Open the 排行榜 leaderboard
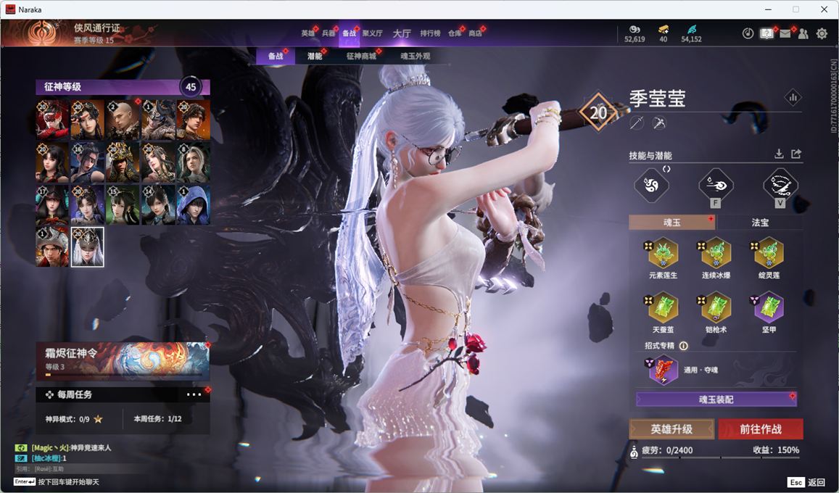Screen dimensions: 839x493 [x=430, y=33]
